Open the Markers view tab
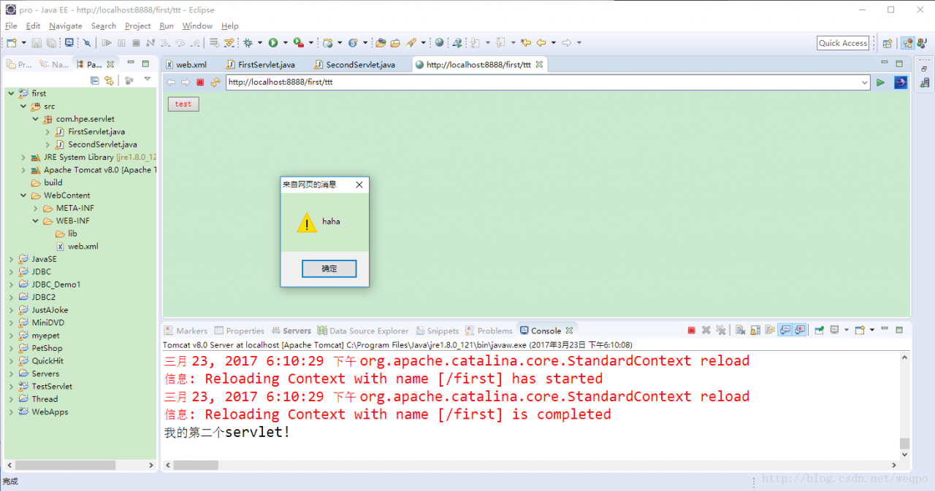This screenshot has width=935, height=491. click(x=186, y=330)
